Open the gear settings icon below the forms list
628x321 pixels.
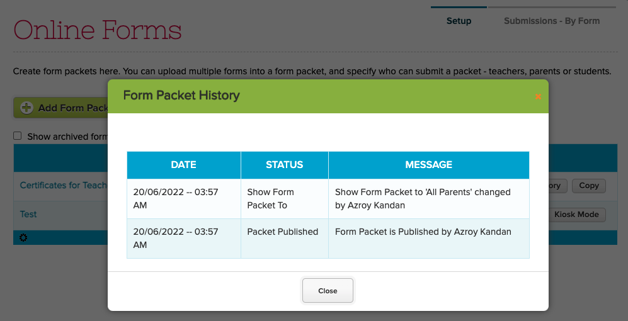click(23, 237)
